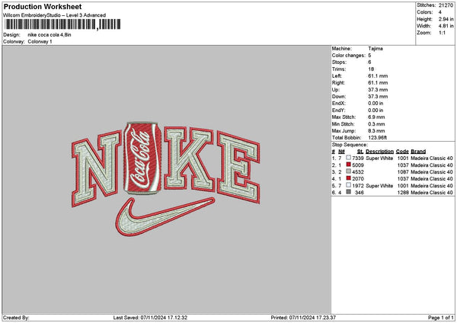Click the dark gray swatch for stop 6 (346)
Viewport: 457px width, 323px height.
coord(348,192)
